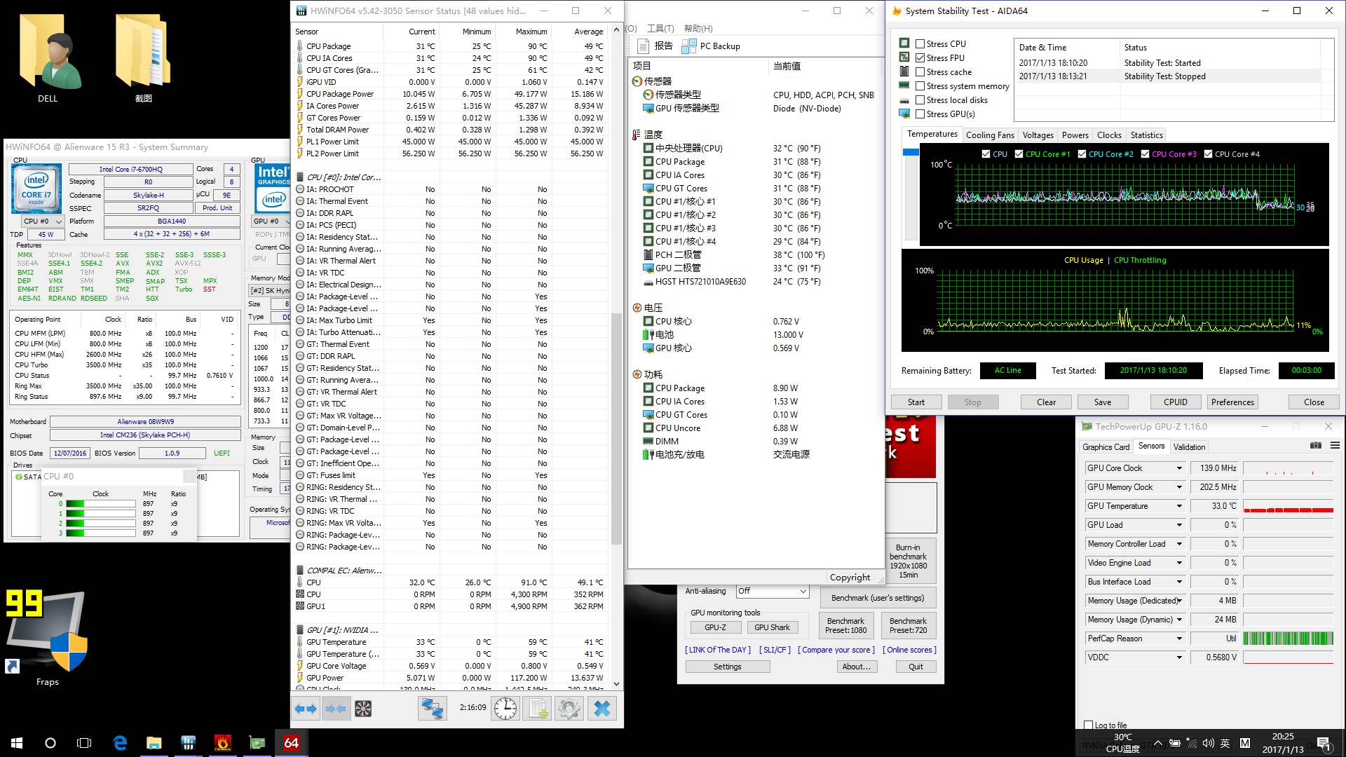Switch to the Validation tab in GPU-Z

pyautogui.click(x=1189, y=446)
